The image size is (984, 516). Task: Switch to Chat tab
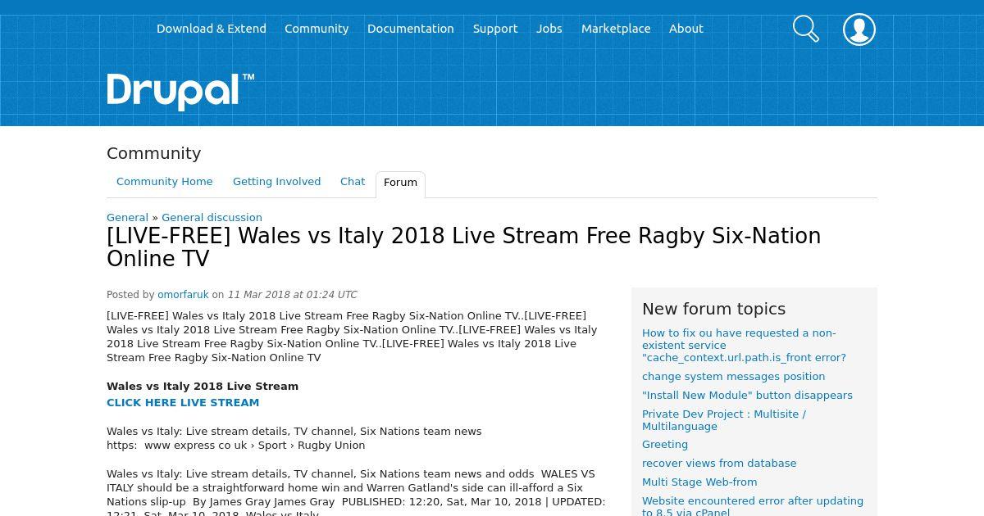353,182
